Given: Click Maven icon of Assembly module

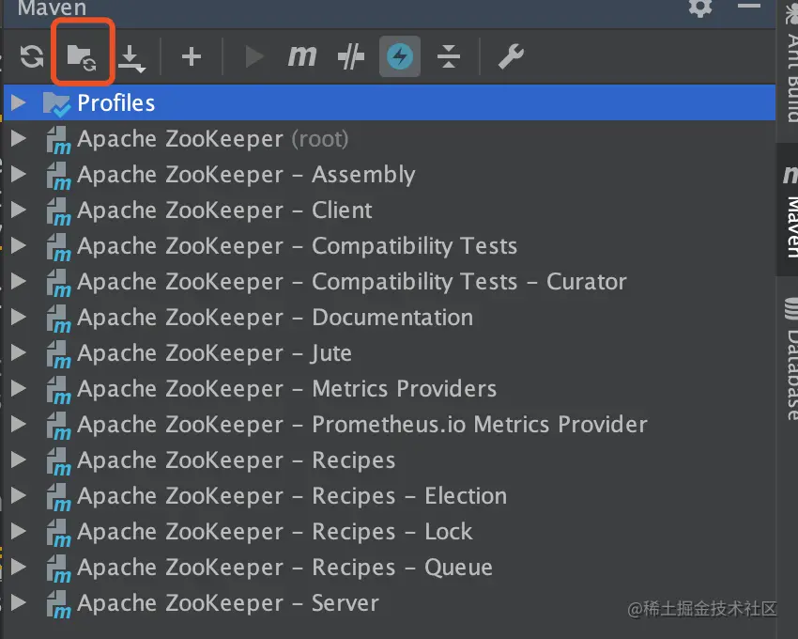Looking at the screenshot, I should (x=58, y=176).
